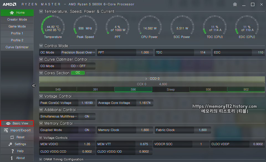Open Profile 2
Viewport: 266px width, 162px height.
[17, 40]
